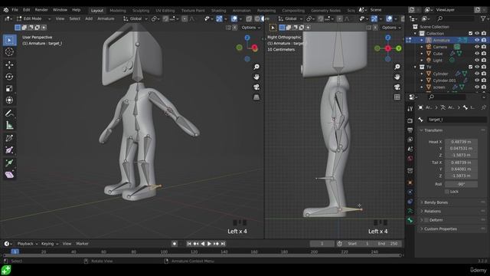Uncheck the TV collection exclude checkbox
This screenshot has height=276, width=490.
(x=470, y=67)
